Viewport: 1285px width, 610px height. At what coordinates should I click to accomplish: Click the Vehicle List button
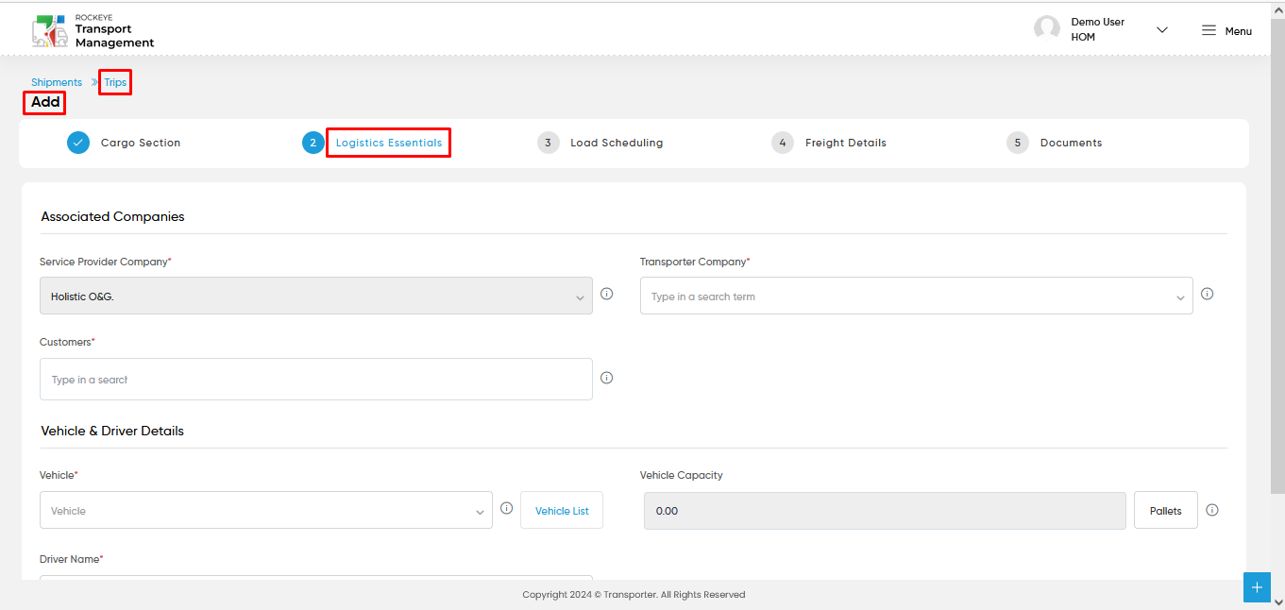pyautogui.click(x=562, y=510)
